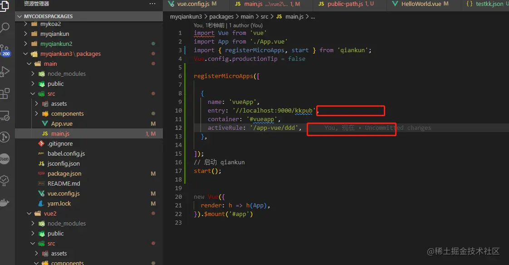Click folder icon of myqiankun
The width and height of the screenshot is (509, 265).
click(x=34, y=34)
